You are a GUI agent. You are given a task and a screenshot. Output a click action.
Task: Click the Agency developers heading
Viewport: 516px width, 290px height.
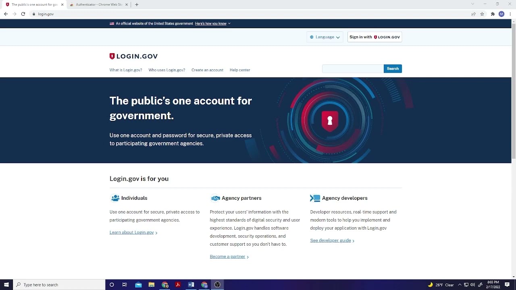click(x=345, y=198)
